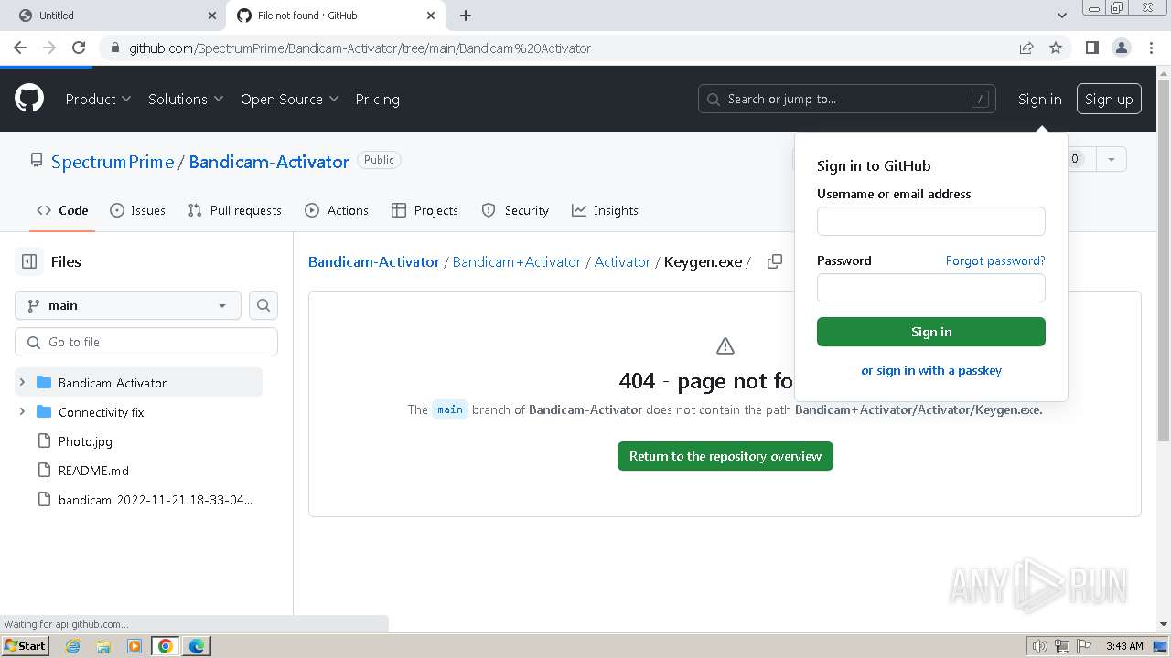Click the repository icon beside SpectrumPrime

[37, 161]
